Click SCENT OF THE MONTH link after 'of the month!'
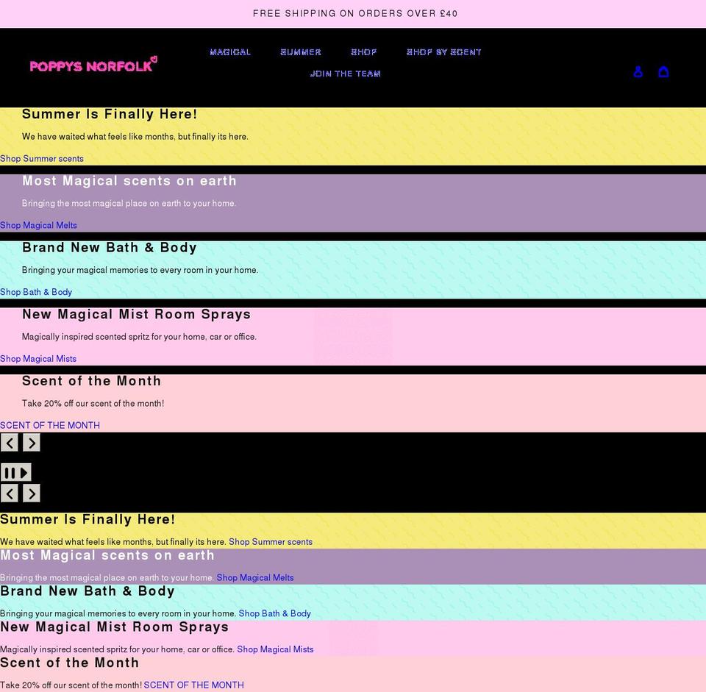706x692 pixels. click(x=193, y=685)
